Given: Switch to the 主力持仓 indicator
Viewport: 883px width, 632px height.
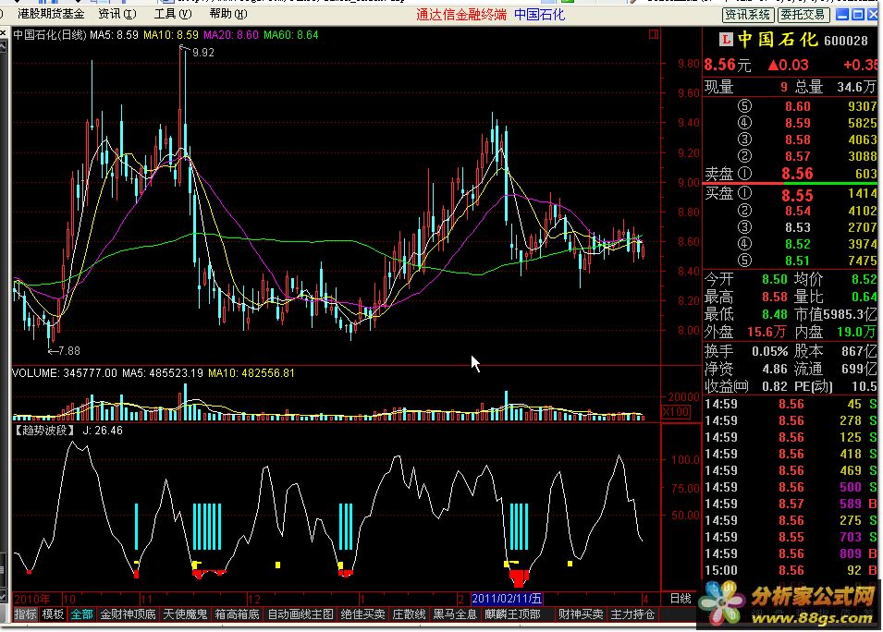Looking at the screenshot, I should (633, 614).
